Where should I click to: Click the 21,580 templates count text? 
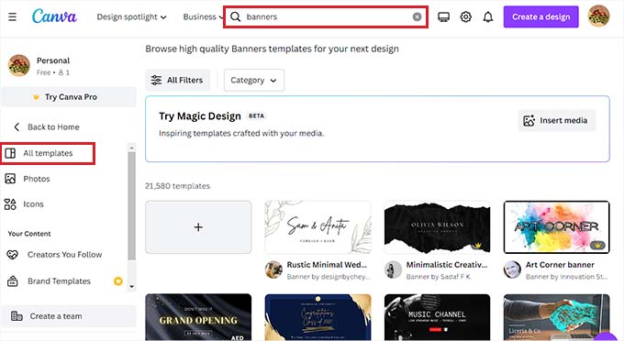177,186
